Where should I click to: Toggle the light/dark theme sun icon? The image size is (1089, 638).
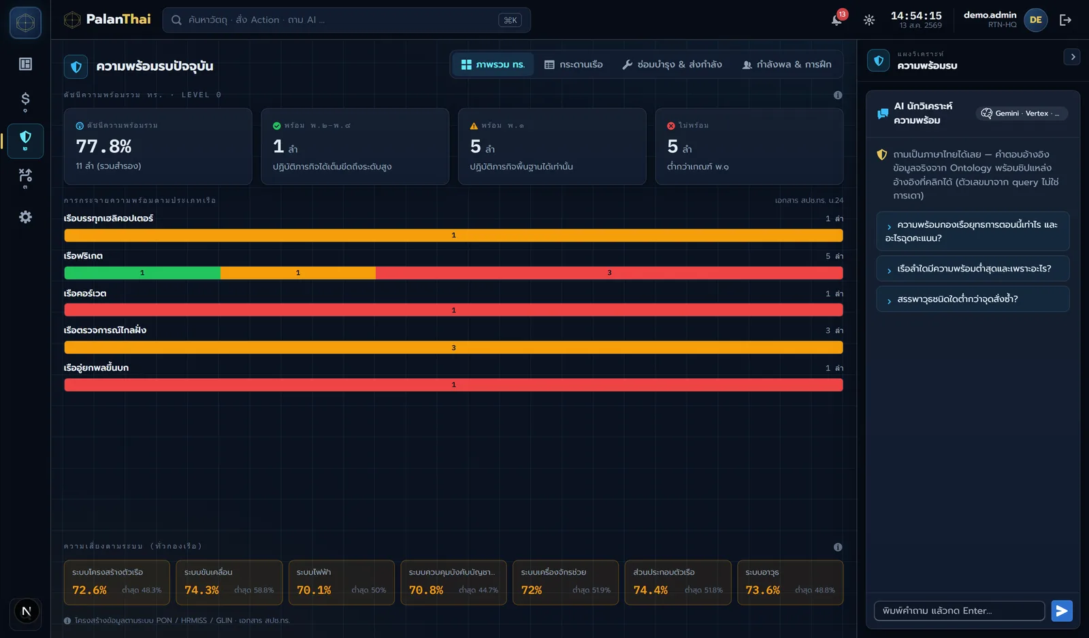[869, 20]
